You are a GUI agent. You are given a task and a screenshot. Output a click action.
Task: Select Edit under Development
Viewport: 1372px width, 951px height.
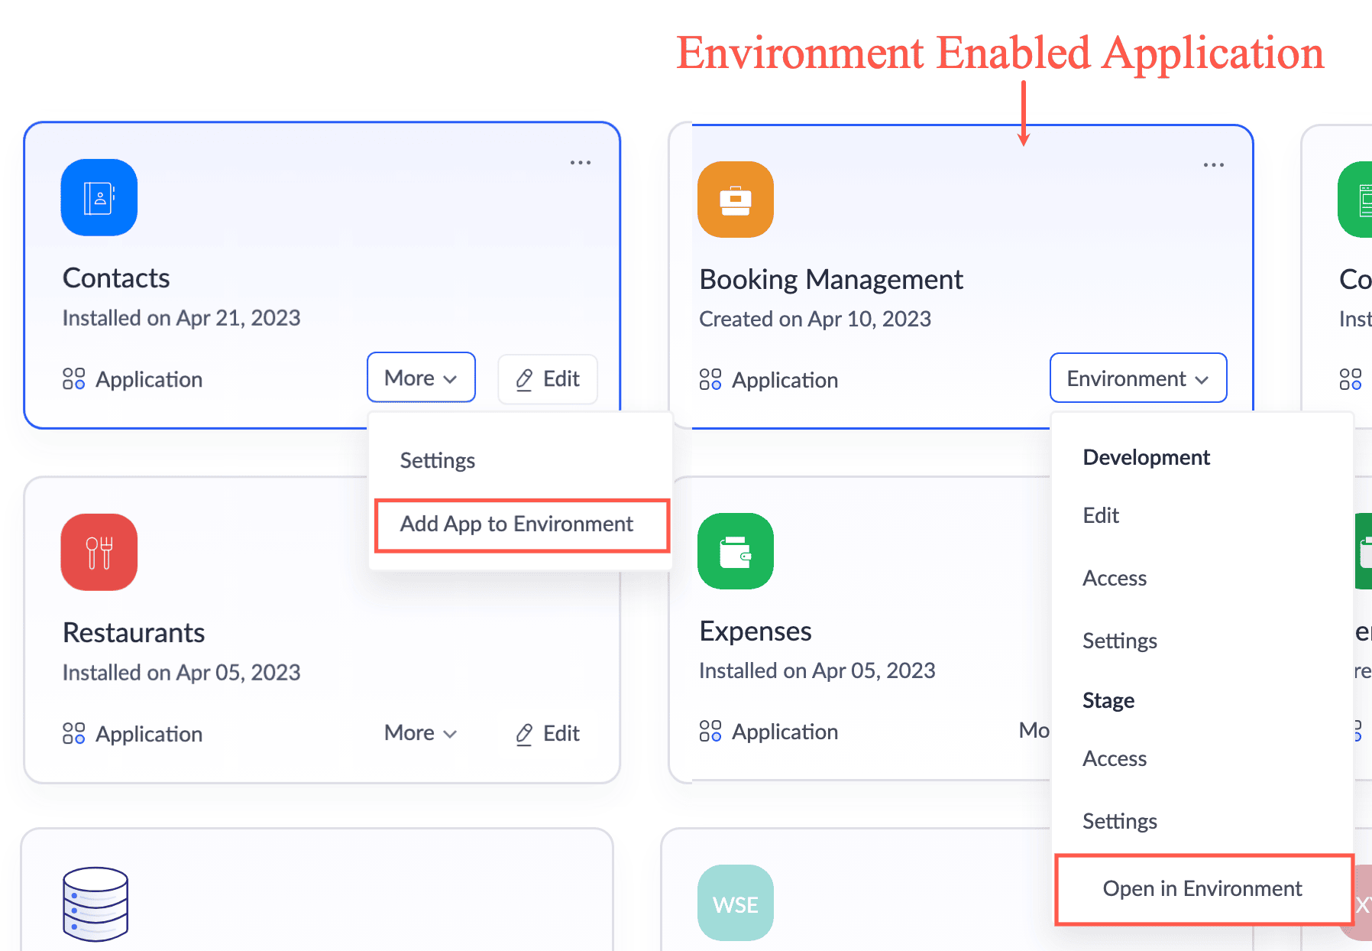(x=1101, y=515)
